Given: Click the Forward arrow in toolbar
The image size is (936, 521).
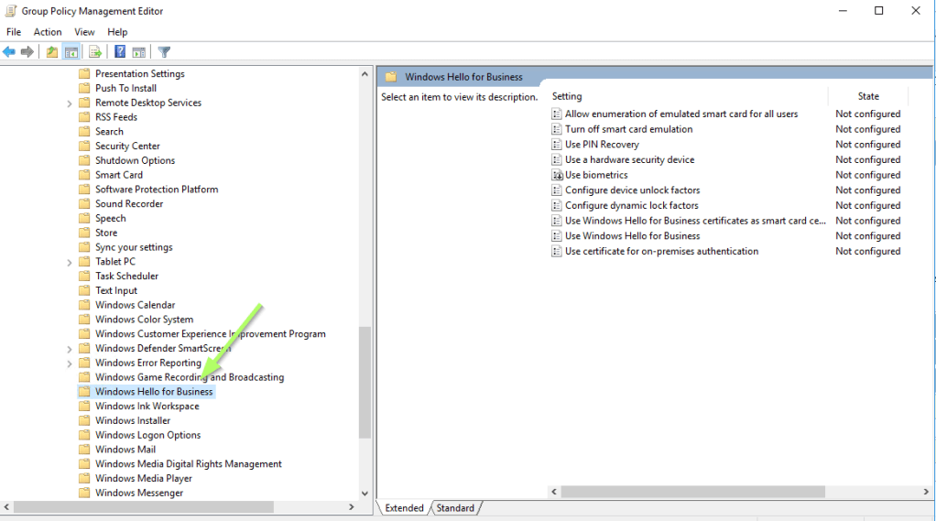Looking at the screenshot, I should 27,52.
